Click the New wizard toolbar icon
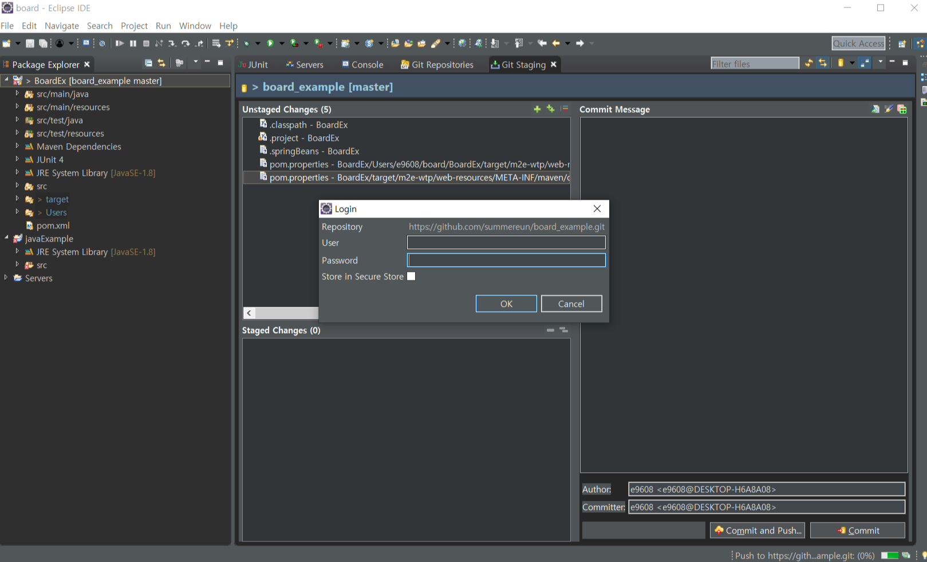 (x=6, y=43)
